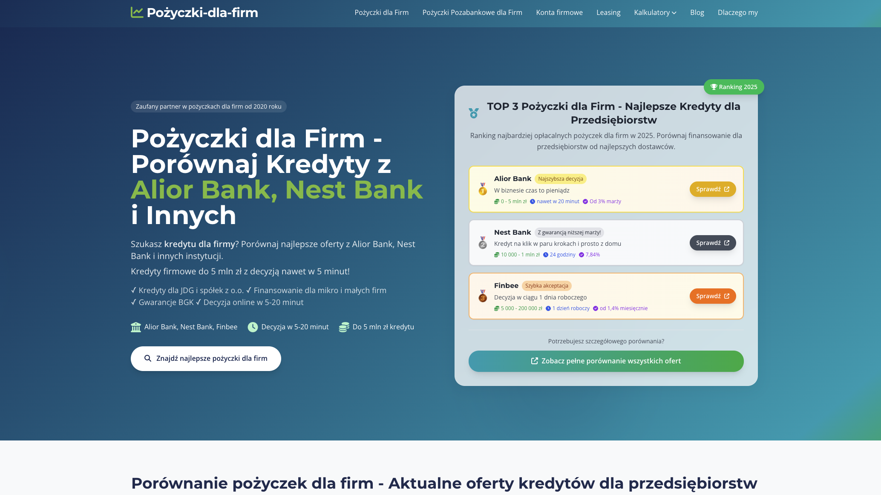Viewport: 881px width, 495px height.
Task: Click Sprawdź button for Finbee
Action: 713,296
